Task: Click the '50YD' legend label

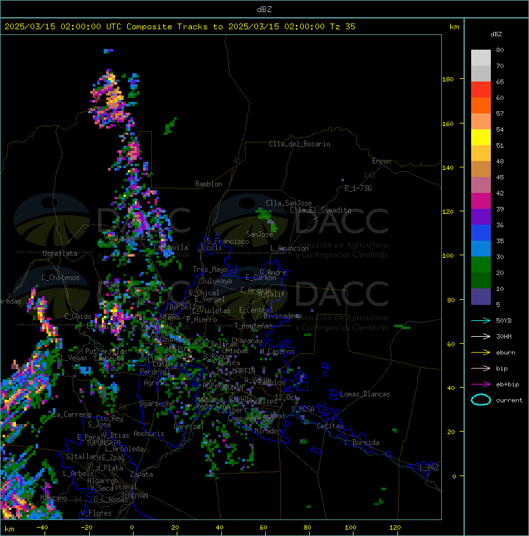Action: (x=504, y=320)
